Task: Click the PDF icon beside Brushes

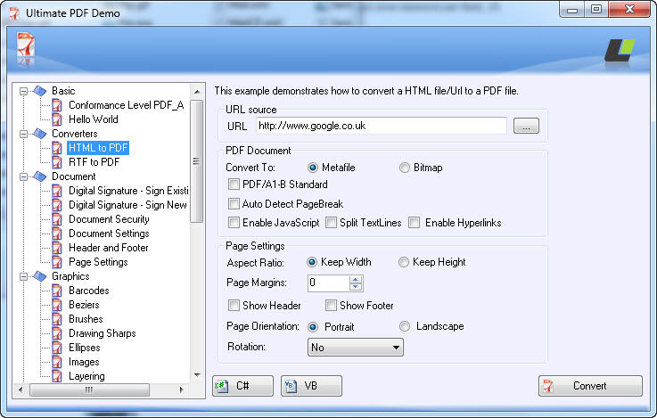Action: coord(57,319)
